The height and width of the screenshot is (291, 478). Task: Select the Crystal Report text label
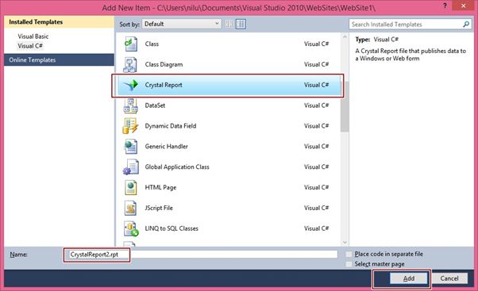(164, 85)
